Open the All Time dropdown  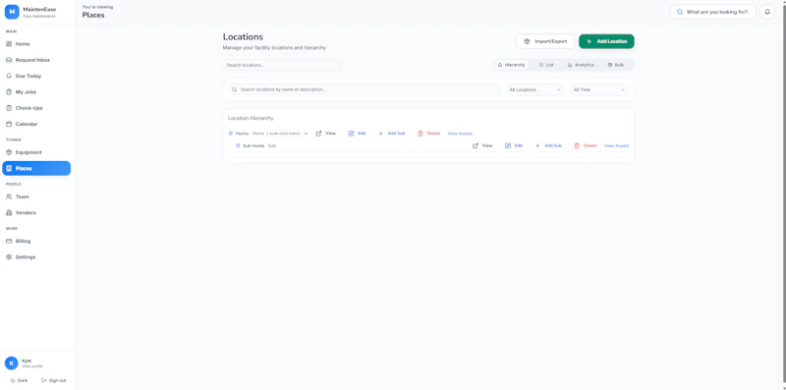(x=599, y=89)
